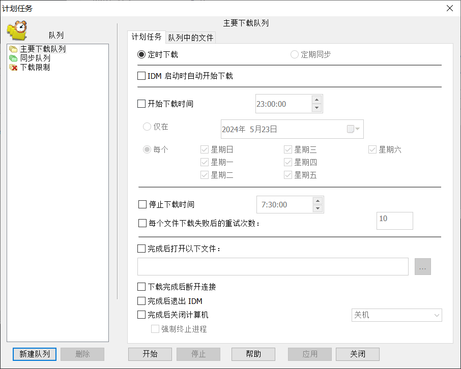
Task: Select 同步队列 in the queue list
Action: click(x=35, y=58)
